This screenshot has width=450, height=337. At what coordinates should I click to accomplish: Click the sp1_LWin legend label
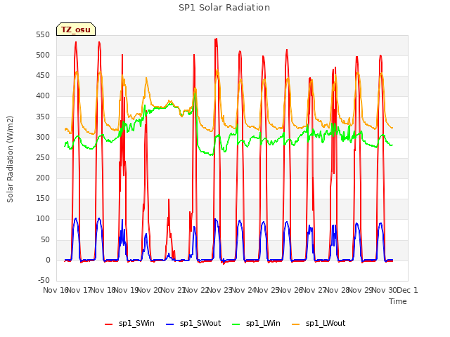coord(263,323)
